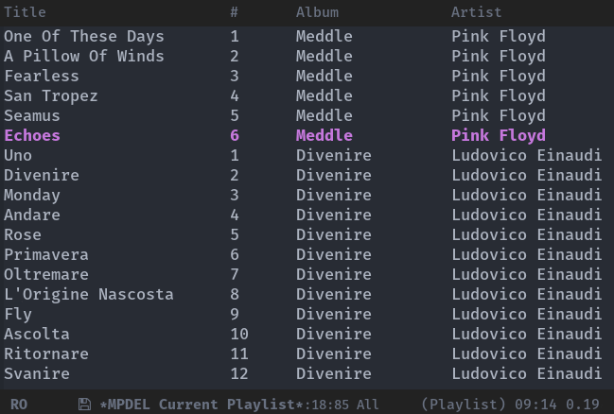Viewport: 614px width, 414px height.
Task: Click the save disk icon in mode line
Action: [x=84, y=405]
